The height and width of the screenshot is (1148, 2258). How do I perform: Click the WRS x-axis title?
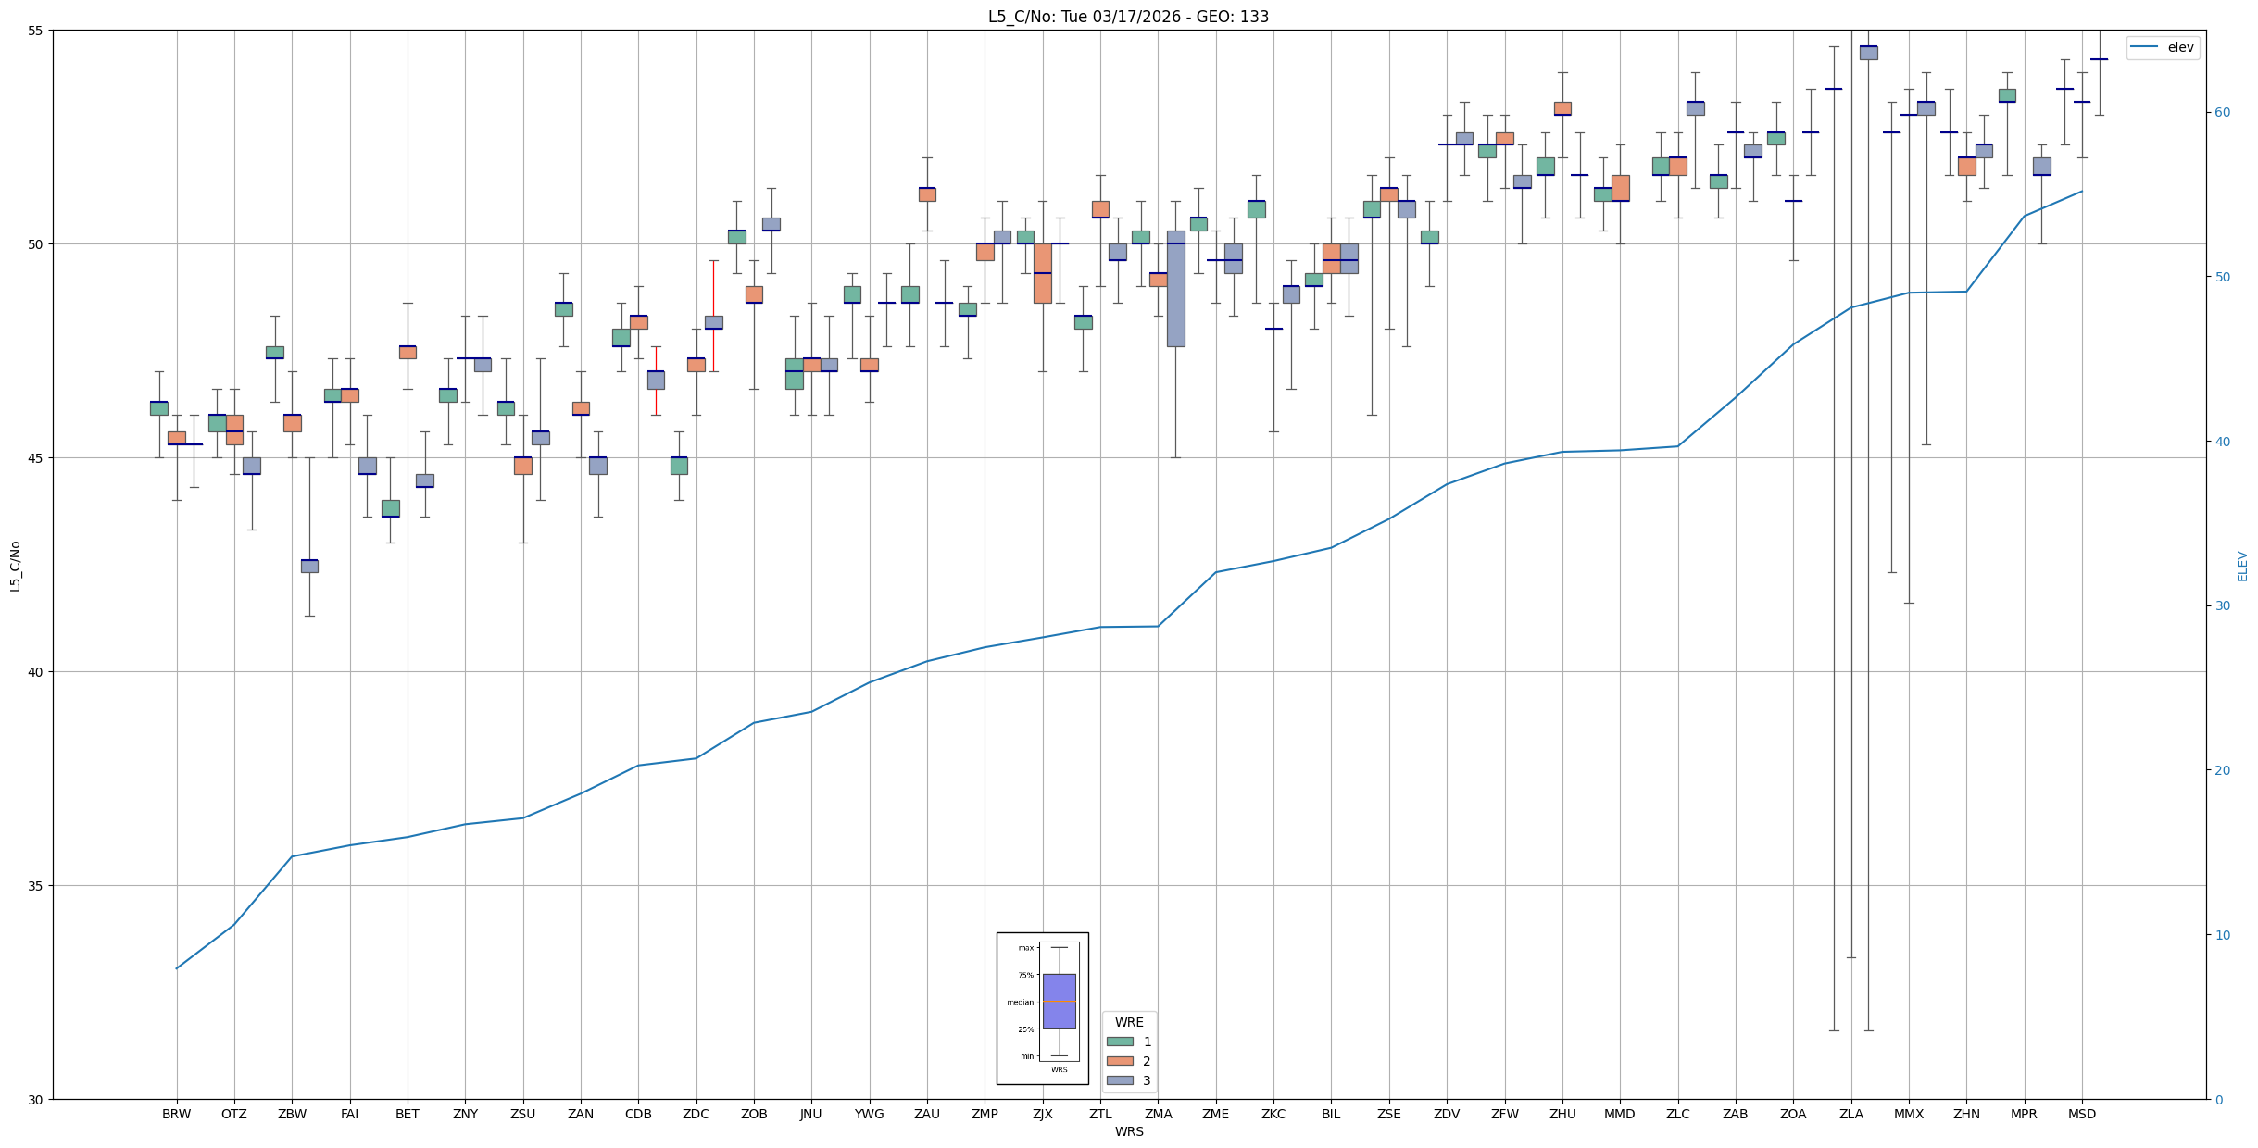point(1128,1131)
